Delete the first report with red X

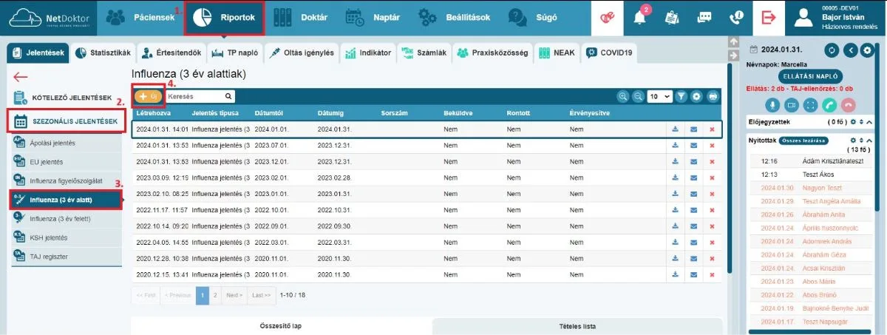tap(712, 129)
